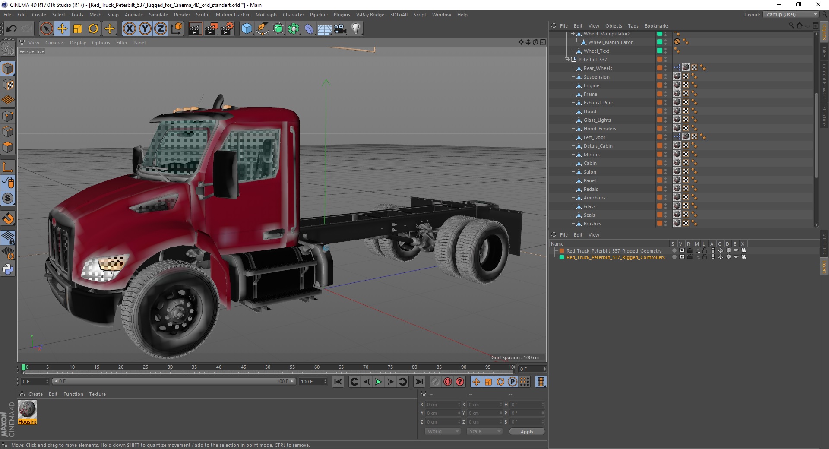Screen dimensions: 829x449
Task: Switch to Edges mode
Action: 8,131
